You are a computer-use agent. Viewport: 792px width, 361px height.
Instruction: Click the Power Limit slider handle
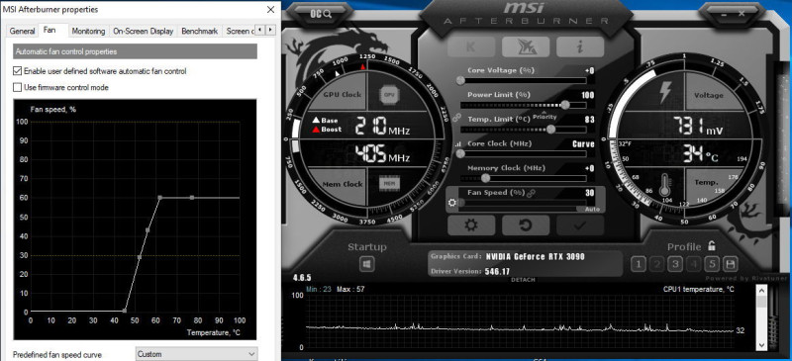point(565,105)
